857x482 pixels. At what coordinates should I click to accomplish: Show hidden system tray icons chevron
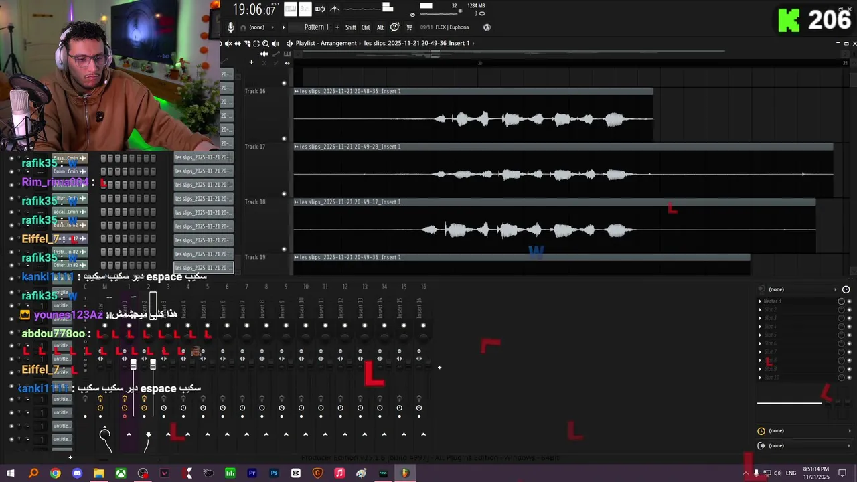click(x=746, y=473)
